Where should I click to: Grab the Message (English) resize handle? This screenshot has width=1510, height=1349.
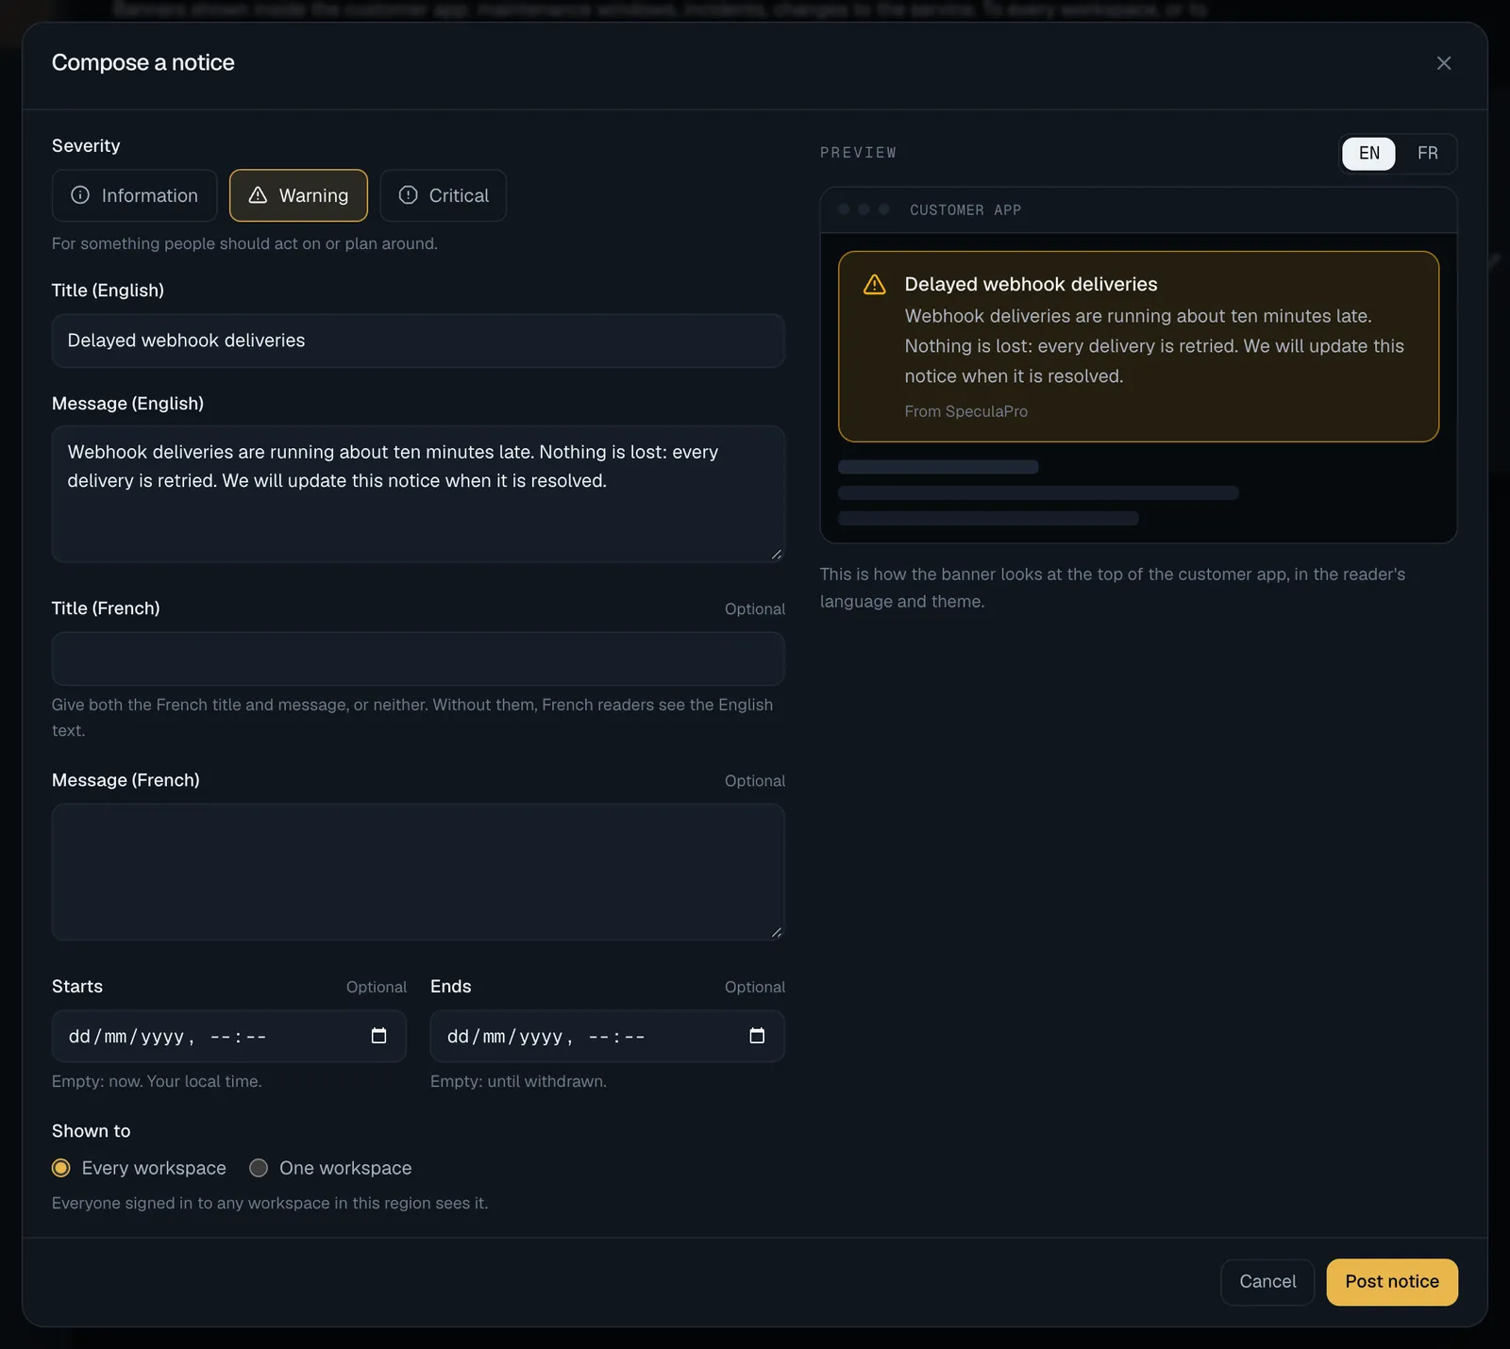coord(776,554)
